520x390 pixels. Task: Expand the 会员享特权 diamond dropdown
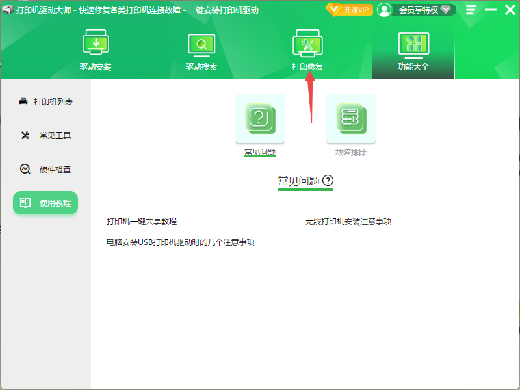(x=445, y=10)
